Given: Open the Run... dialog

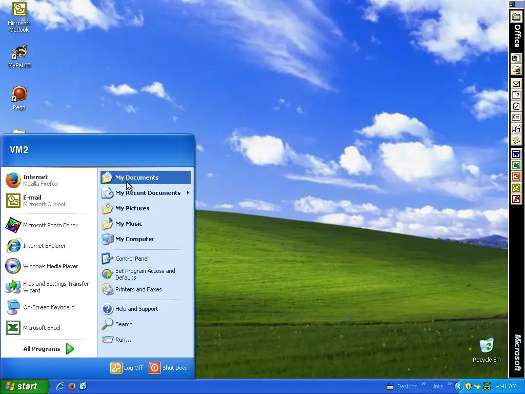Looking at the screenshot, I should [x=145, y=340].
